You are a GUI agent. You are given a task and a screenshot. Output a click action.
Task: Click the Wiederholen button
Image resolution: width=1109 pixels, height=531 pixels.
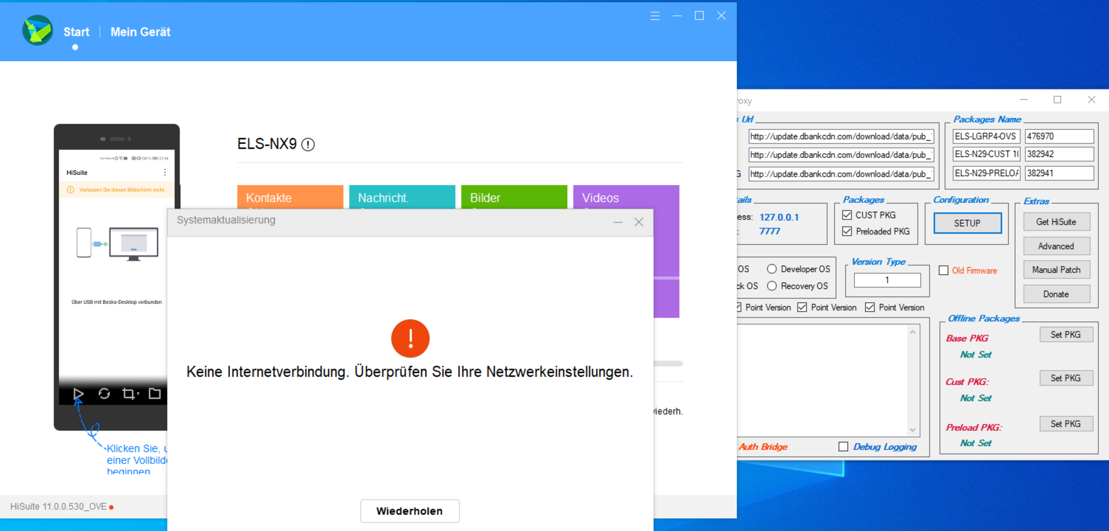410,511
